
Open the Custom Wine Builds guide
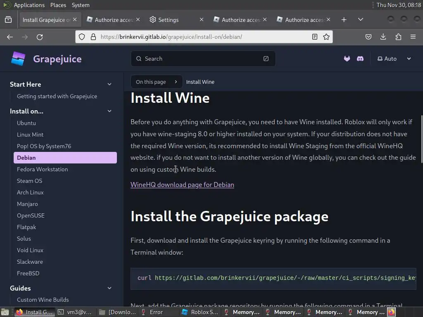pos(43,300)
